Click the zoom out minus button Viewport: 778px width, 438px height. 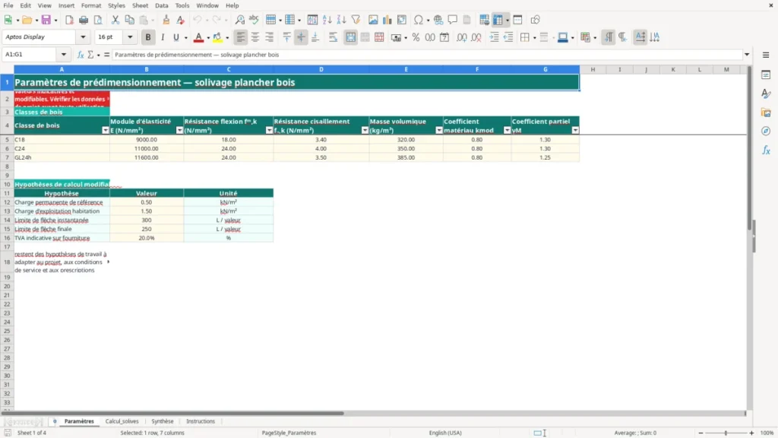tap(701, 433)
